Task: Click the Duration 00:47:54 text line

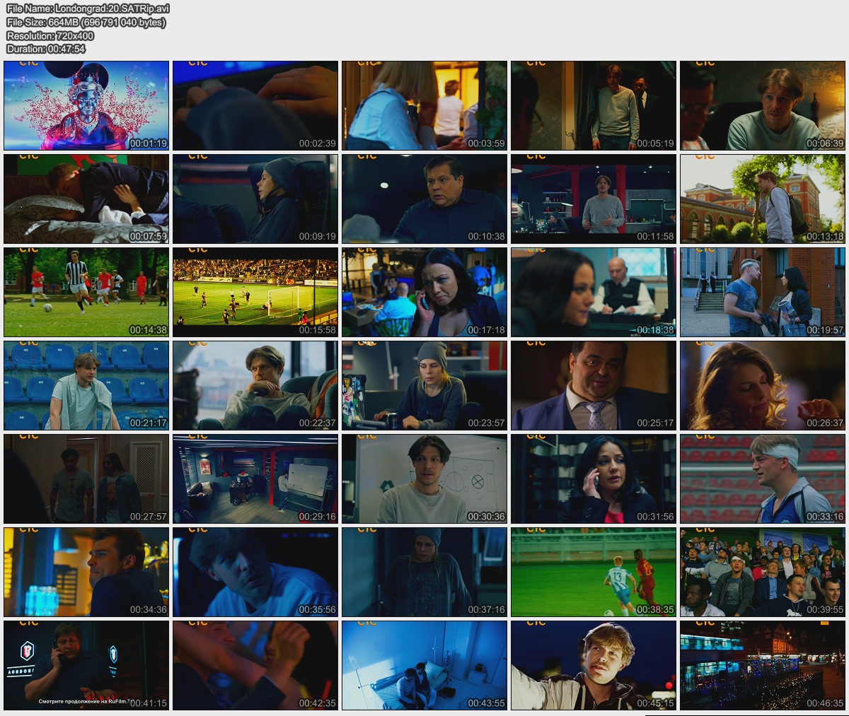Action: (46, 49)
